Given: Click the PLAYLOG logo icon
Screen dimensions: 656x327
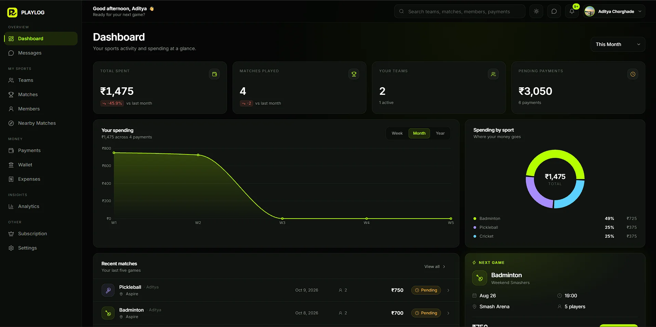Looking at the screenshot, I should 12,12.
